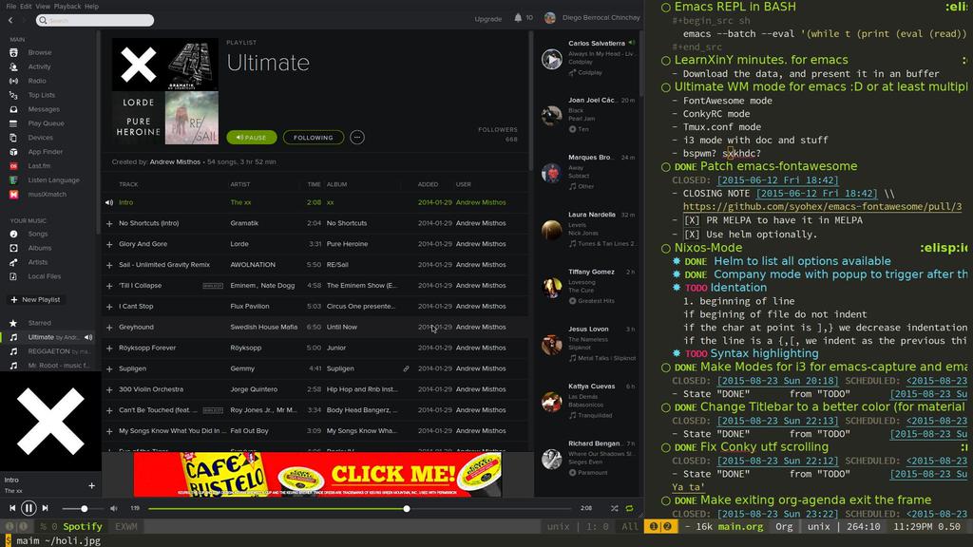The image size is (973, 547).
Task: Mute volume with speaker icon
Action: tap(114, 509)
